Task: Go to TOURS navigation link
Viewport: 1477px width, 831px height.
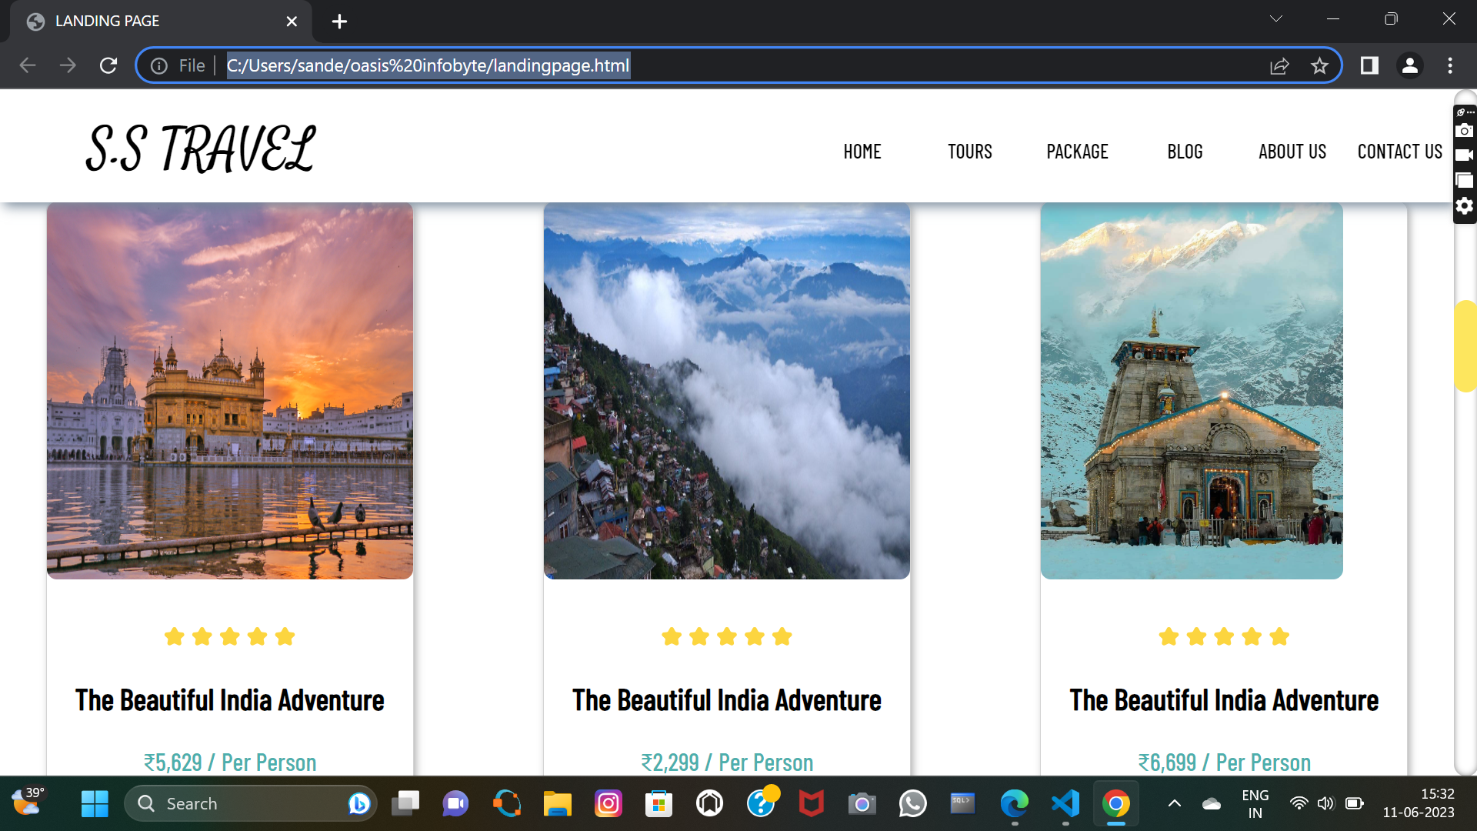Action: click(x=969, y=152)
